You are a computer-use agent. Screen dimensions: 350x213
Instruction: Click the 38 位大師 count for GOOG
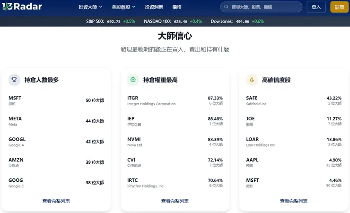click(95, 183)
